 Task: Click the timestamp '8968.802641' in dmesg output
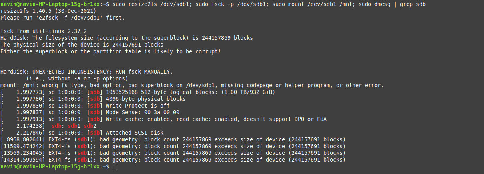pyautogui.click(x=23, y=139)
